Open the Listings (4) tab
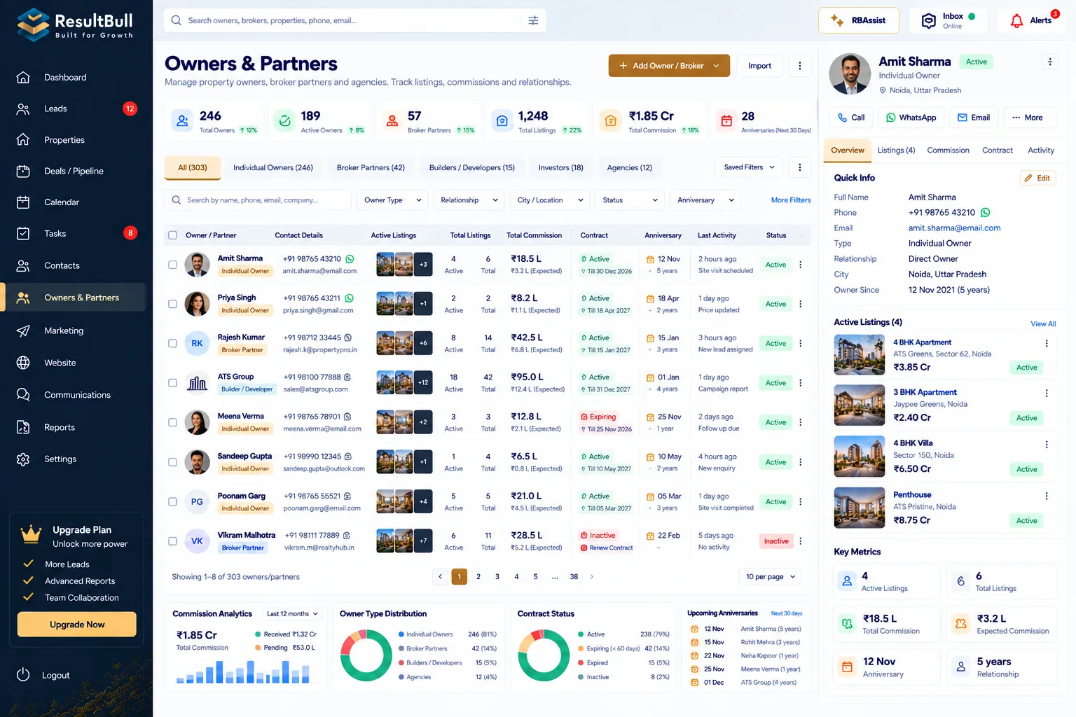 (x=896, y=151)
